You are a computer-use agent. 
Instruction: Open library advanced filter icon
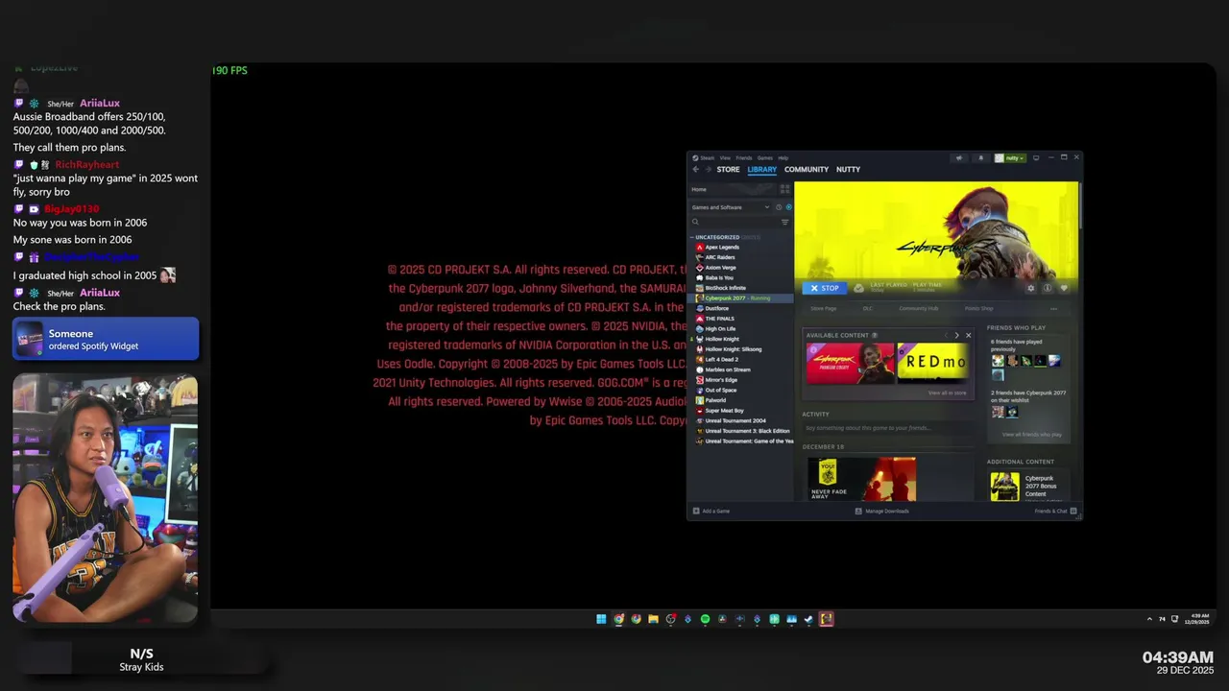pos(784,222)
